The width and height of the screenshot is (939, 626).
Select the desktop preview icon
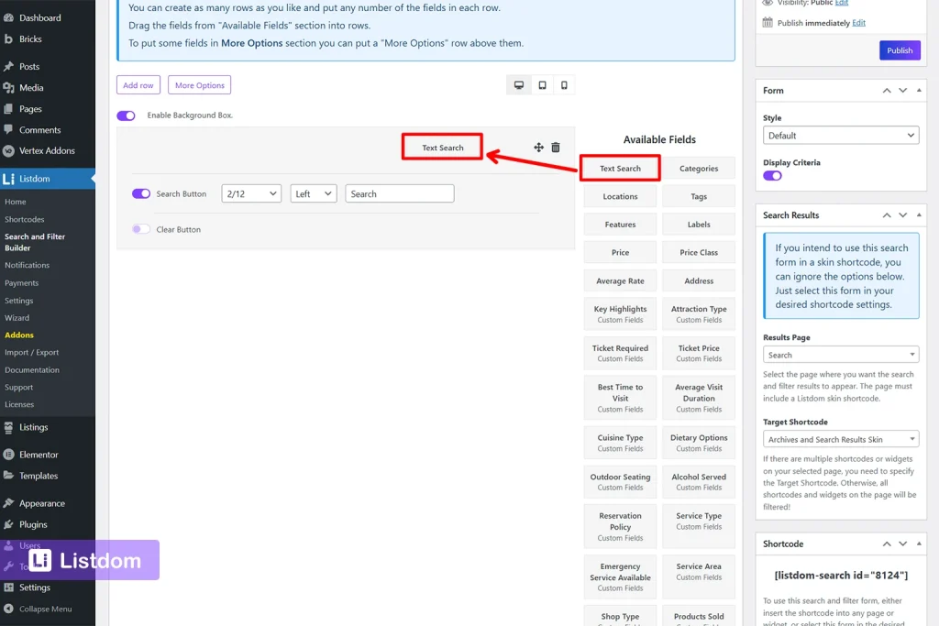click(519, 83)
